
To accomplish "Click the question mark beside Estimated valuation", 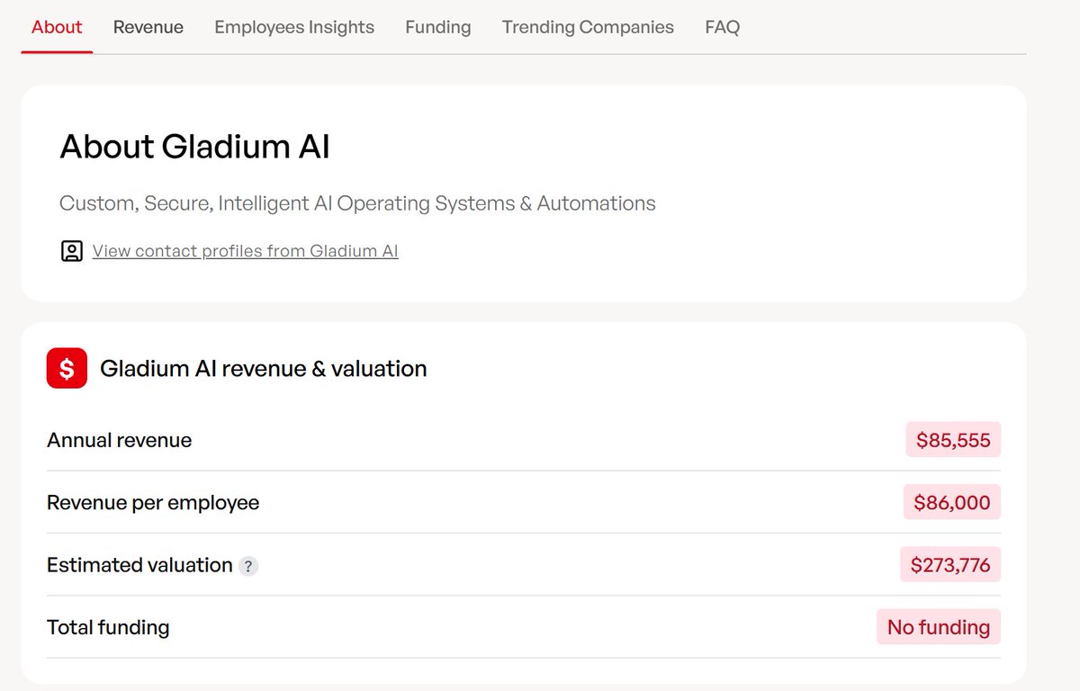I will click(x=248, y=566).
